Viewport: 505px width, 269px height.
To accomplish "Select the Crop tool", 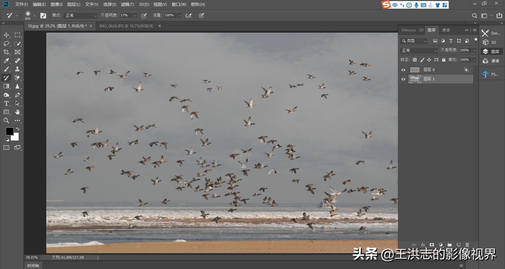I will pyautogui.click(x=6, y=52).
